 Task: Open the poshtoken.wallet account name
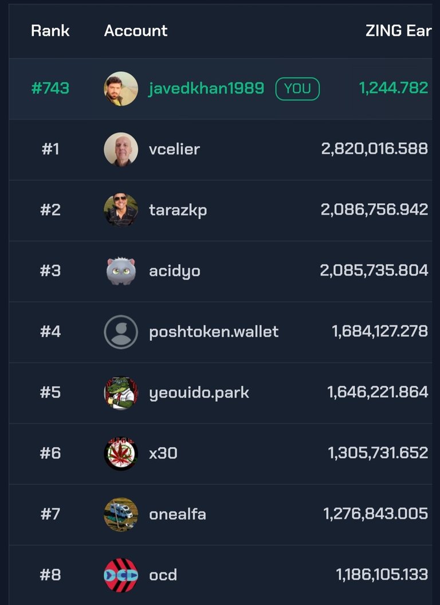(x=214, y=332)
